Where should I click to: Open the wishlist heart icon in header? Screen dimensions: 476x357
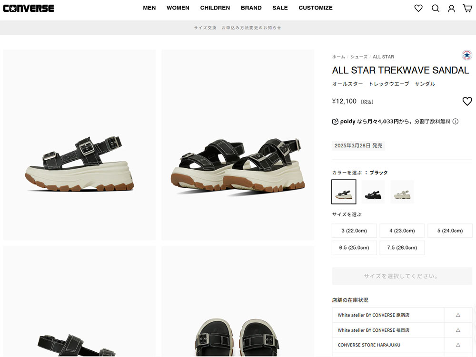click(418, 8)
